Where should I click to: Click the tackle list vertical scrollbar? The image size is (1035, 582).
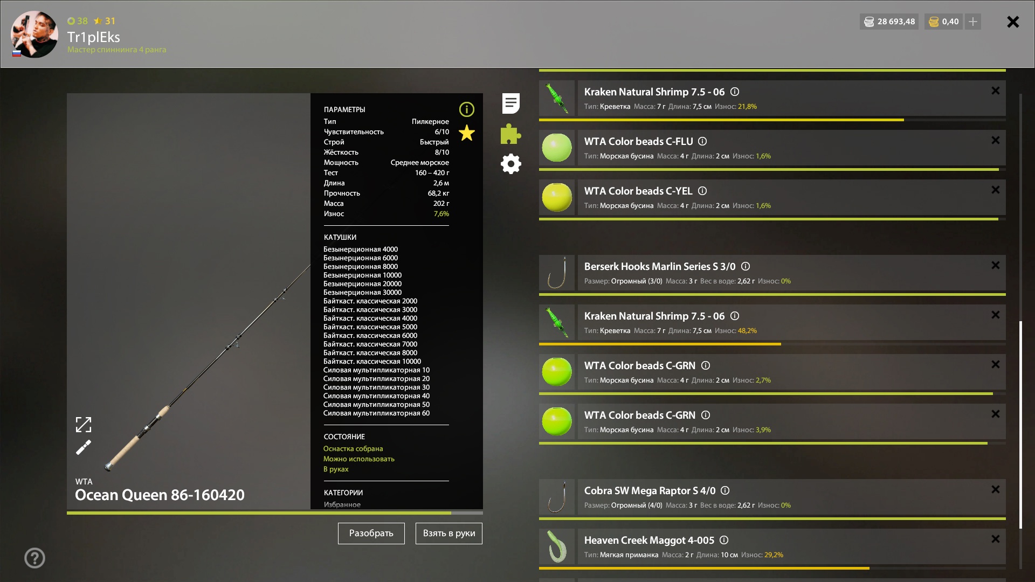[1020, 425]
